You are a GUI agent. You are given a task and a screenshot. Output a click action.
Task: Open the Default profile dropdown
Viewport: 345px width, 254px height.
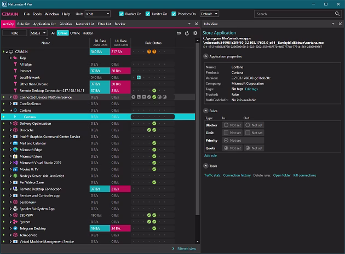click(x=209, y=14)
